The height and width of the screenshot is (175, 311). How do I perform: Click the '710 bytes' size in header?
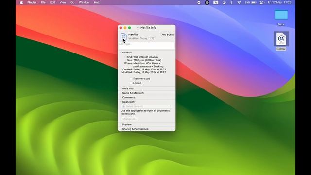pyautogui.click(x=168, y=35)
